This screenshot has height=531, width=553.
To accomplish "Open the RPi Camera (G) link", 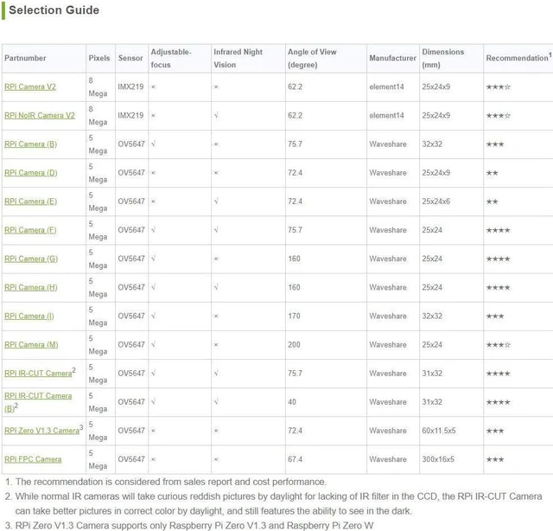I will click(31, 259).
